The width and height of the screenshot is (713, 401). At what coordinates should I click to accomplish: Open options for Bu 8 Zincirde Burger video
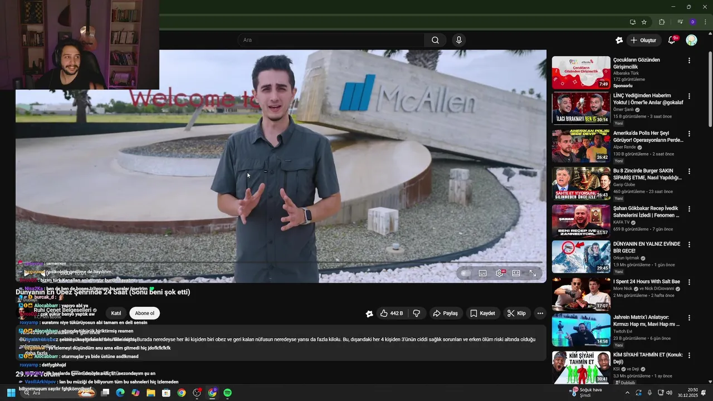(689, 171)
